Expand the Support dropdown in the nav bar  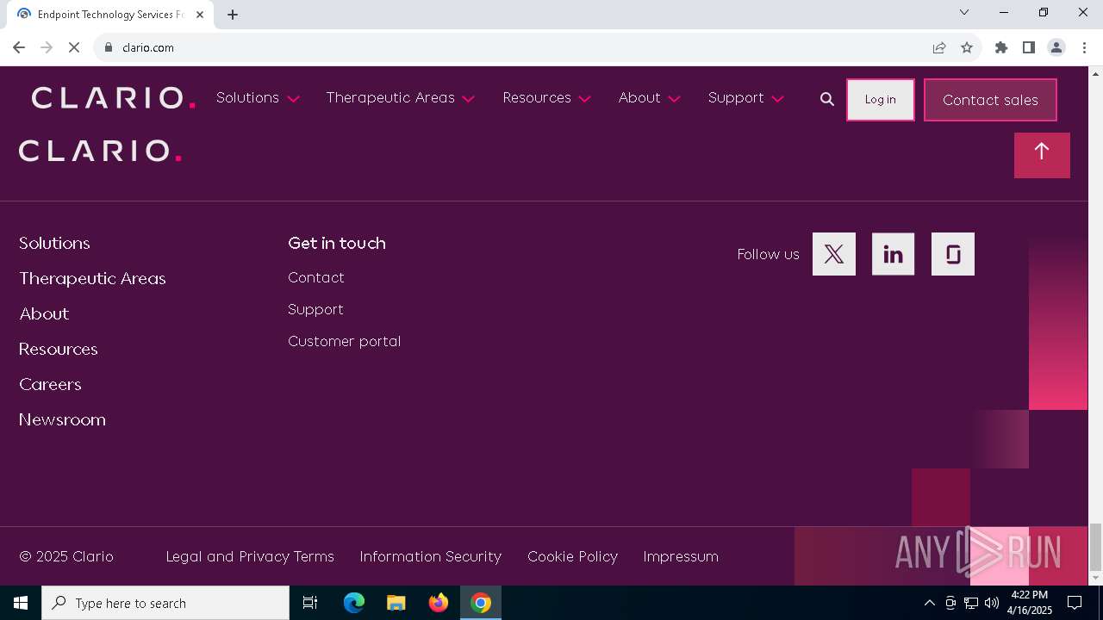(x=745, y=98)
